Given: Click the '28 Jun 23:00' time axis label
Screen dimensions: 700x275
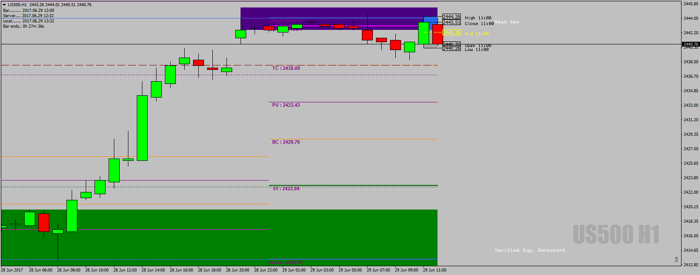Looking at the screenshot, I should [x=266, y=270].
